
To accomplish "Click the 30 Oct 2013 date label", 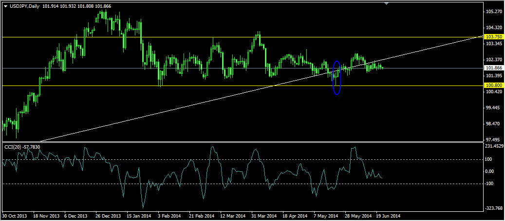I will pos(14,216).
